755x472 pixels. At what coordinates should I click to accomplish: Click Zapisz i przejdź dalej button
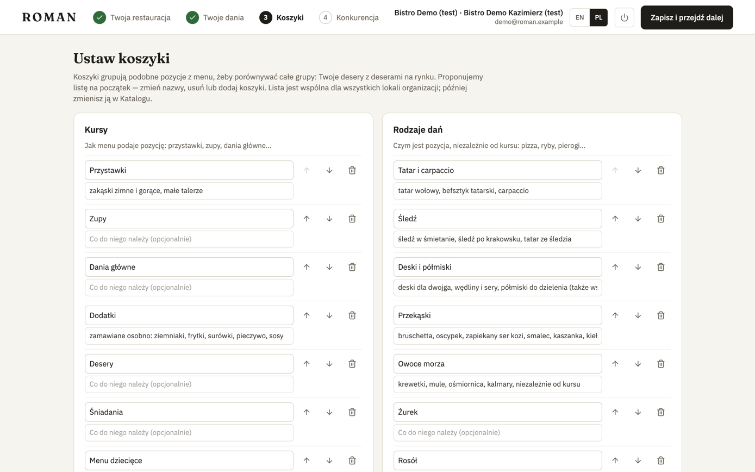pos(687,17)
